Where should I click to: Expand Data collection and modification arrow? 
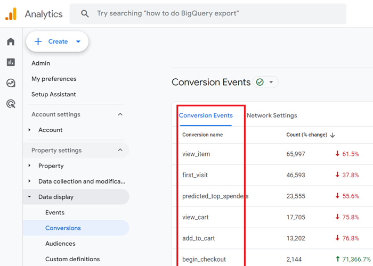click(x=29, y=181)
